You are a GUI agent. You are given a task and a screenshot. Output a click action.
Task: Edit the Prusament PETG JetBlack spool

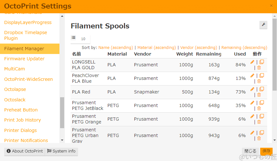(252, 103)
